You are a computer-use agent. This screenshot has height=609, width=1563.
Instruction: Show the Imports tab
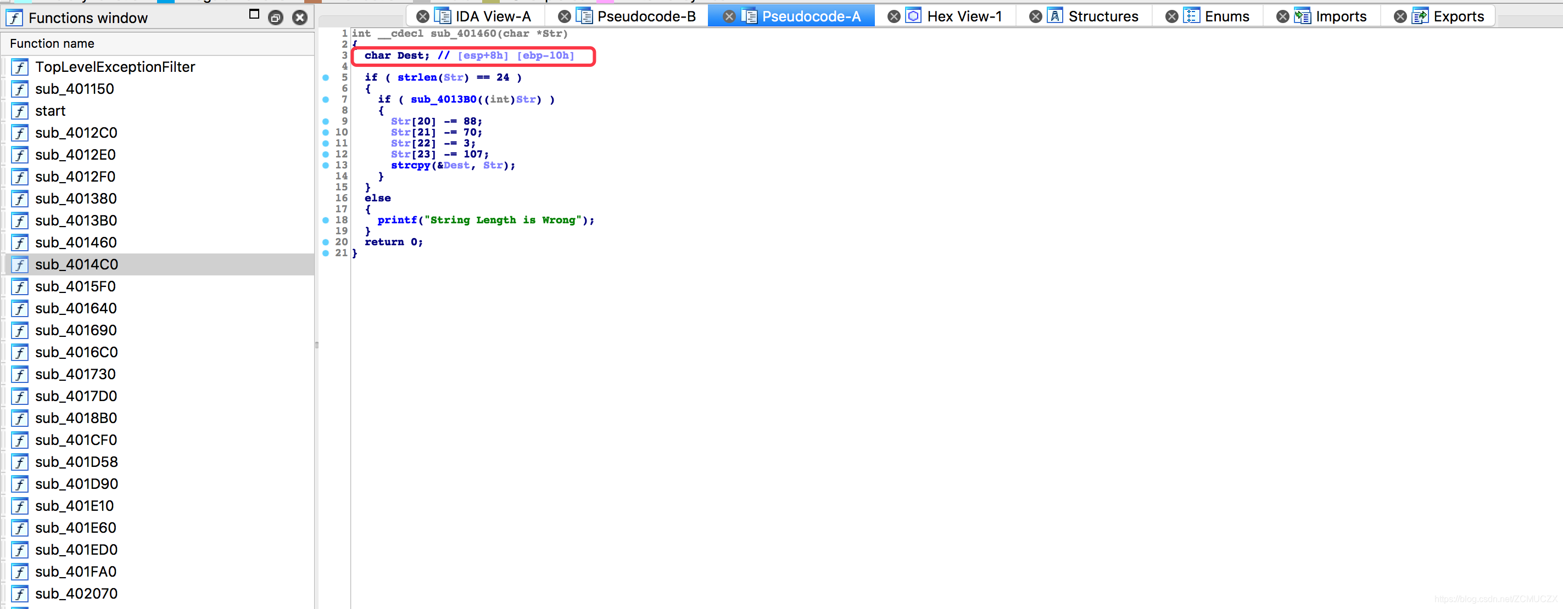click(1341, 16)
